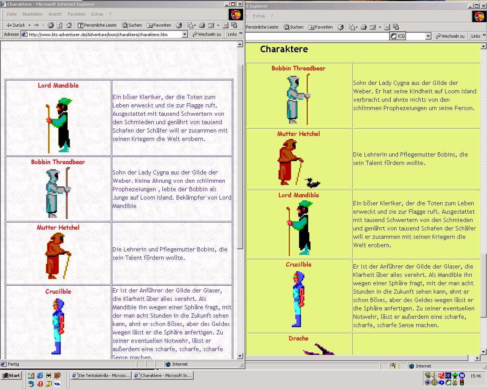Click Mail icon in right window toolbar
The image size is (487, 390).
tap(352, 27)
